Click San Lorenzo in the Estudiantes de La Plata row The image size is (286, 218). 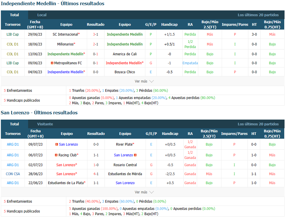coord(125,183)
